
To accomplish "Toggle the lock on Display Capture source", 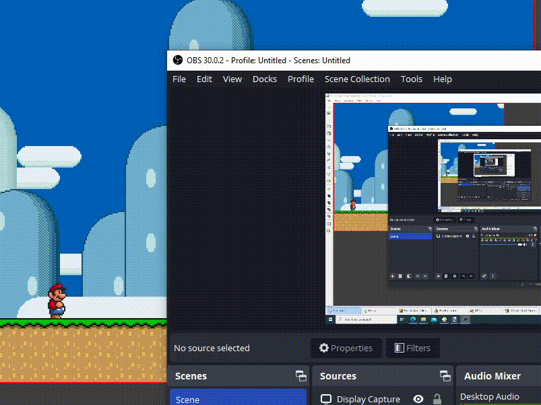I will [437, 399].
